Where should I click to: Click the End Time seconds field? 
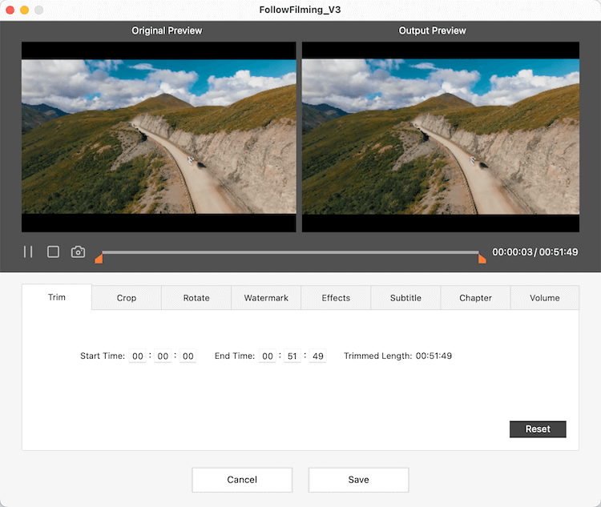pos(317,356)
